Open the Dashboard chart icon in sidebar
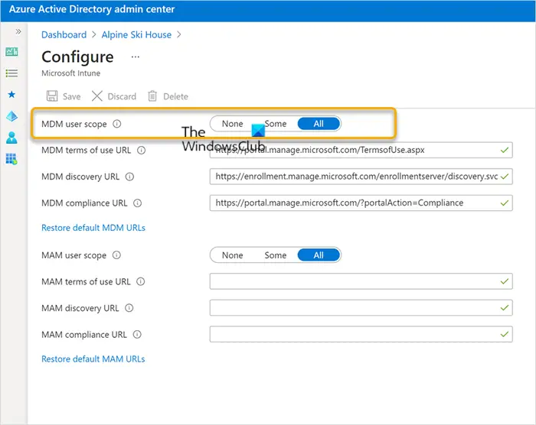The width and height of the screenshot is (536, 425). point(11,51)
